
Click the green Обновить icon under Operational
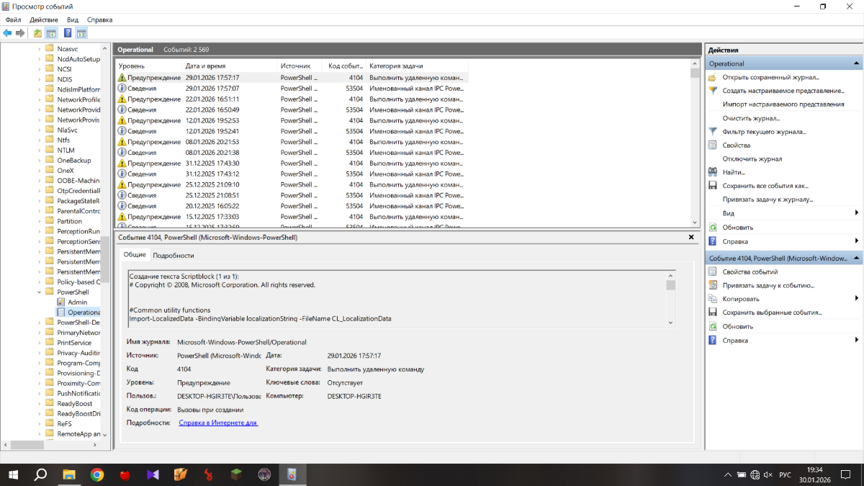tap(713, 228)
